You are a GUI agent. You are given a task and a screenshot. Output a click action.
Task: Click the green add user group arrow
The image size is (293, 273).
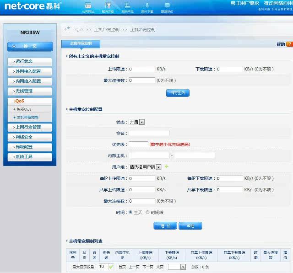pyautogui.click(x=167, y=167)
